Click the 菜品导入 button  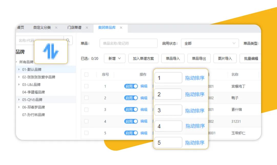pyautogui.click(x=173, y=59)
